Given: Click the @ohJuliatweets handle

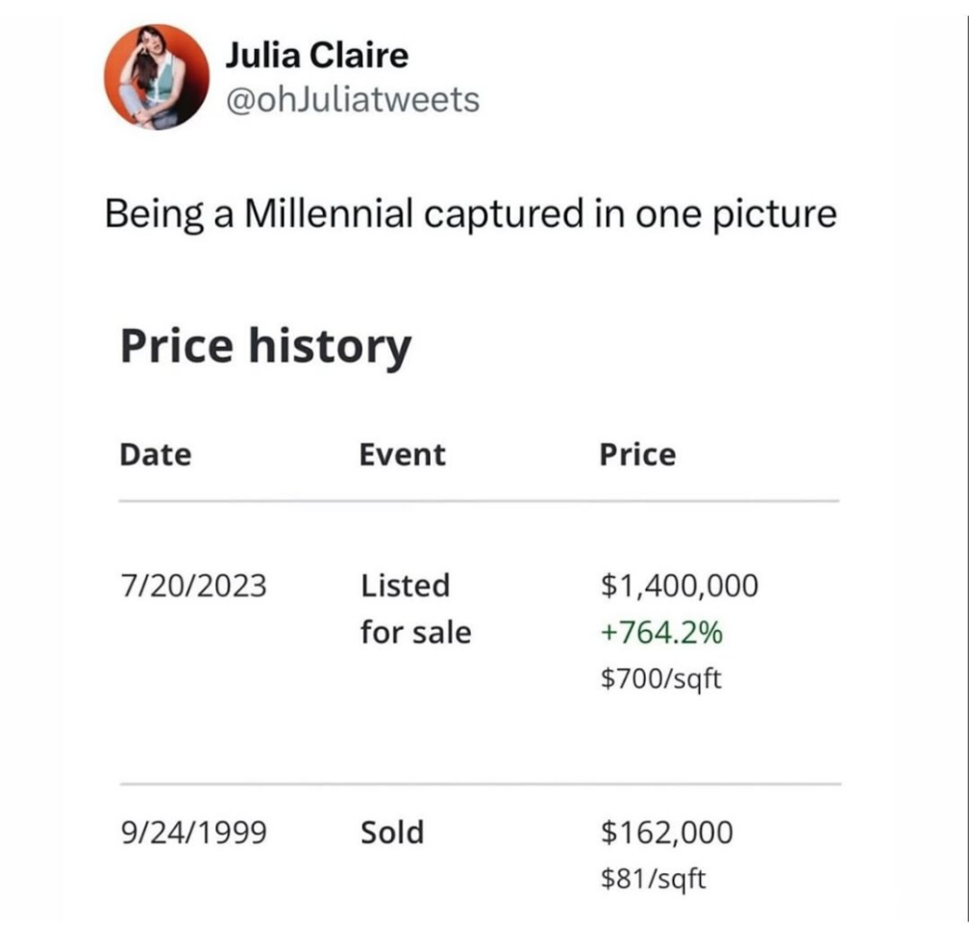Looking at the screenshot, I should coord(351,99).
